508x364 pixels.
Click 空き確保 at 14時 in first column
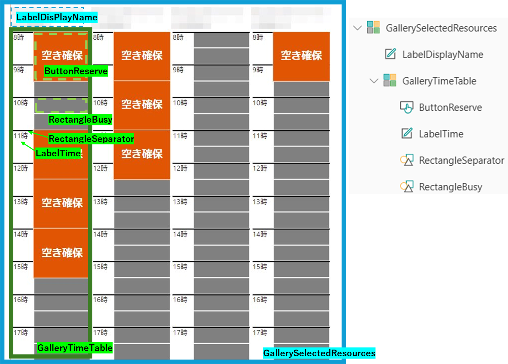tap(61, 253)
